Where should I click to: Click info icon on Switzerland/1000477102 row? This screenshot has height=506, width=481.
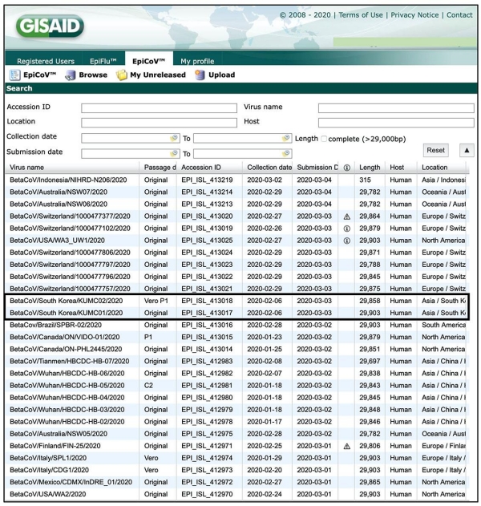click(x=347, y=229)
